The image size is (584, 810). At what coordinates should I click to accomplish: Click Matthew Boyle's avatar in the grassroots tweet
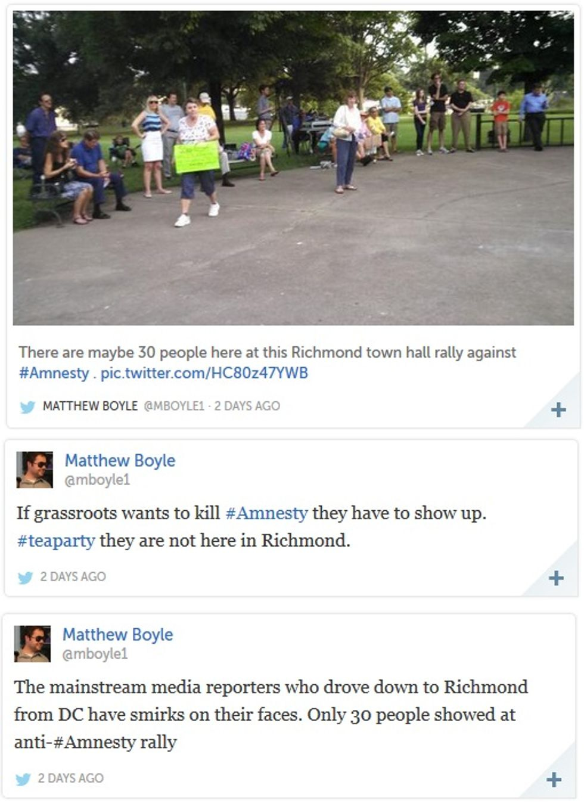pos(35,470)
